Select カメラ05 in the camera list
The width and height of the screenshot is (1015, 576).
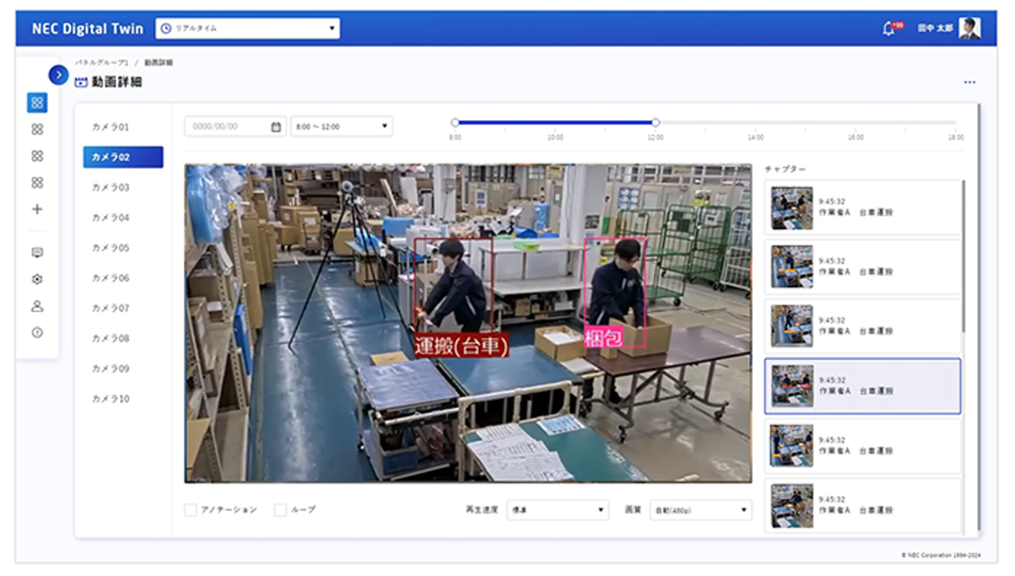111,248
